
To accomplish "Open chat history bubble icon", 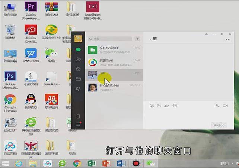I will (175, 106).
